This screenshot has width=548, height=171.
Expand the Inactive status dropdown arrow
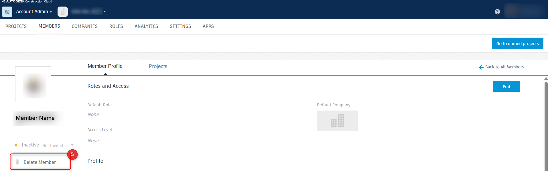point(72,145)
